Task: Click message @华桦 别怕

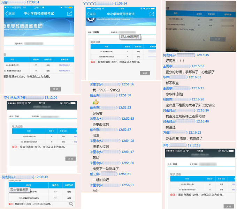Action: tap(174, 94)
